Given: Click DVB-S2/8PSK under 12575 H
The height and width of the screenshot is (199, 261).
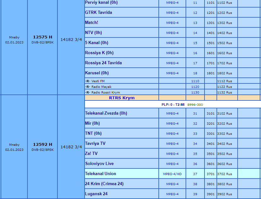Looking at the screenshot, I should 43,43.
